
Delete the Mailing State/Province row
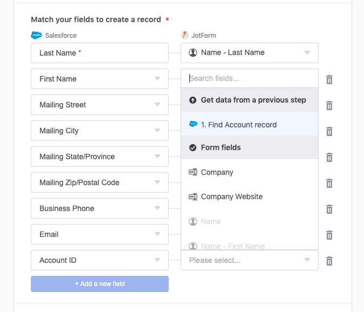point(329,158)
